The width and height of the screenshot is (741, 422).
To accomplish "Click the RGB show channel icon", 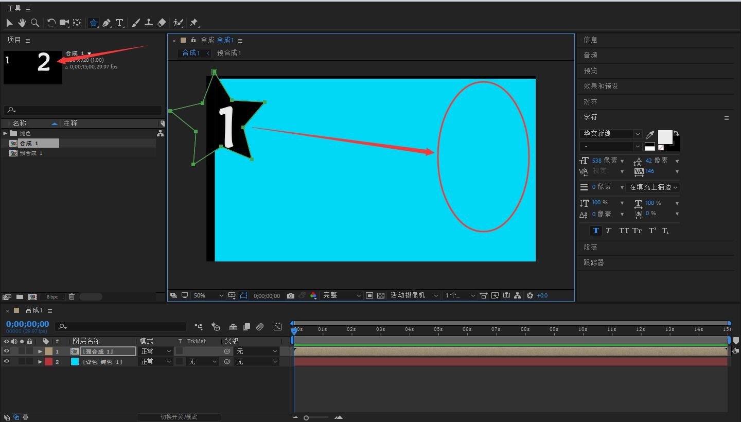I will [313, 295].
